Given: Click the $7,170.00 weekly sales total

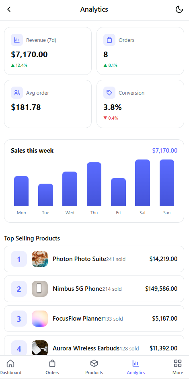Looking at the screenshot, I should tap(165, 151).
